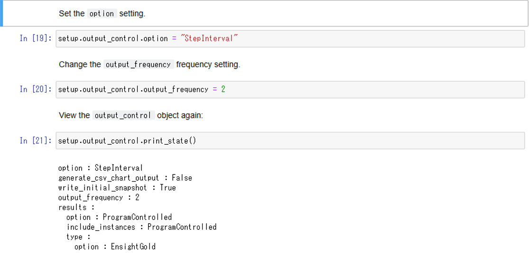Click the inline code "output_control" in the markdown text
The image size is (529, 253).
tap(123, 115)
